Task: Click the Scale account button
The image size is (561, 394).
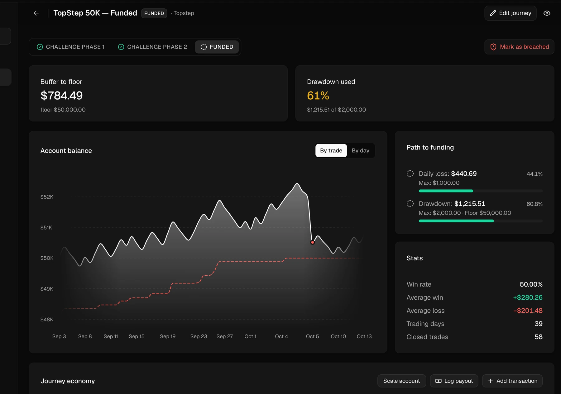Action: point(401,381)
